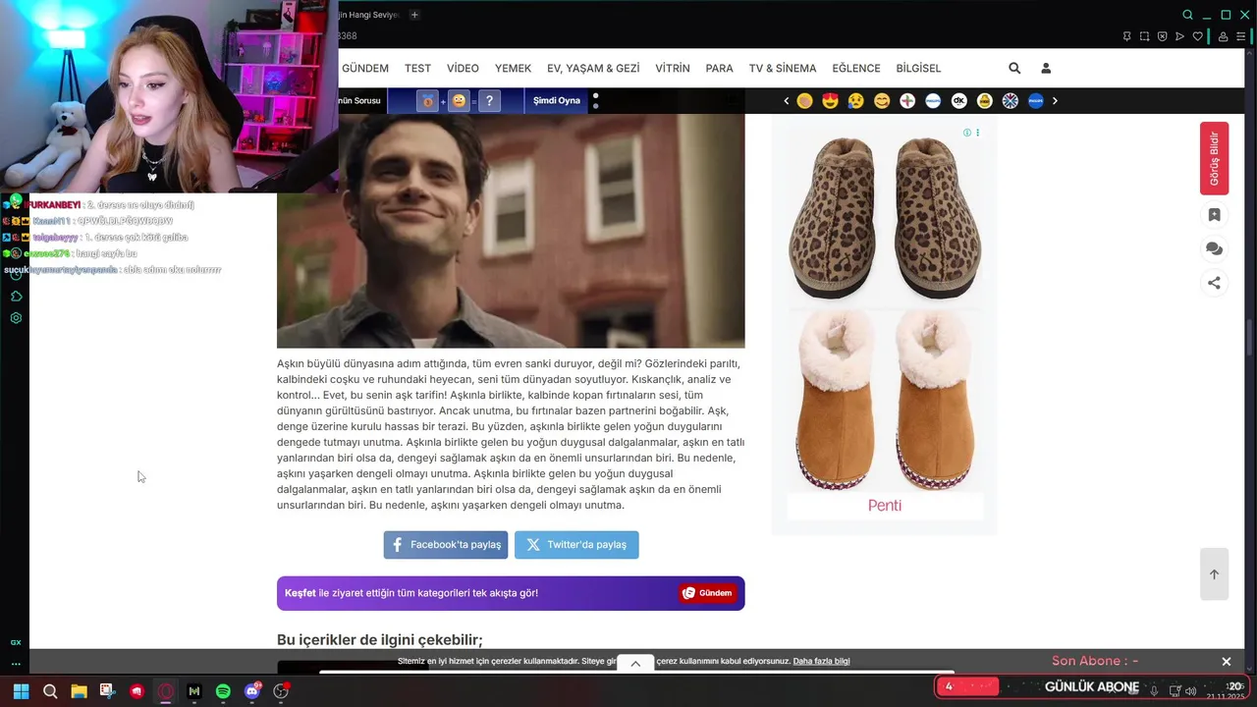Expand the cookie bar up-chevron
Viewport: 1257px width, 707px height.
pyautogui.click(x=635, y=663)
